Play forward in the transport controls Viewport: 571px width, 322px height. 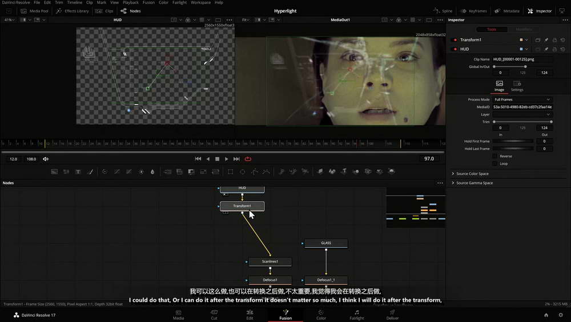(227, 159)
